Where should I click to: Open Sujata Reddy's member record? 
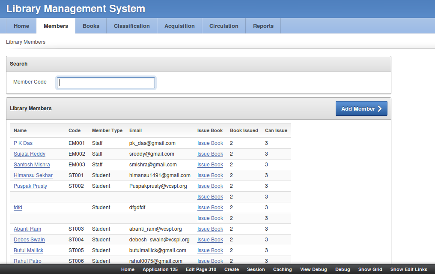pos(30,154)
